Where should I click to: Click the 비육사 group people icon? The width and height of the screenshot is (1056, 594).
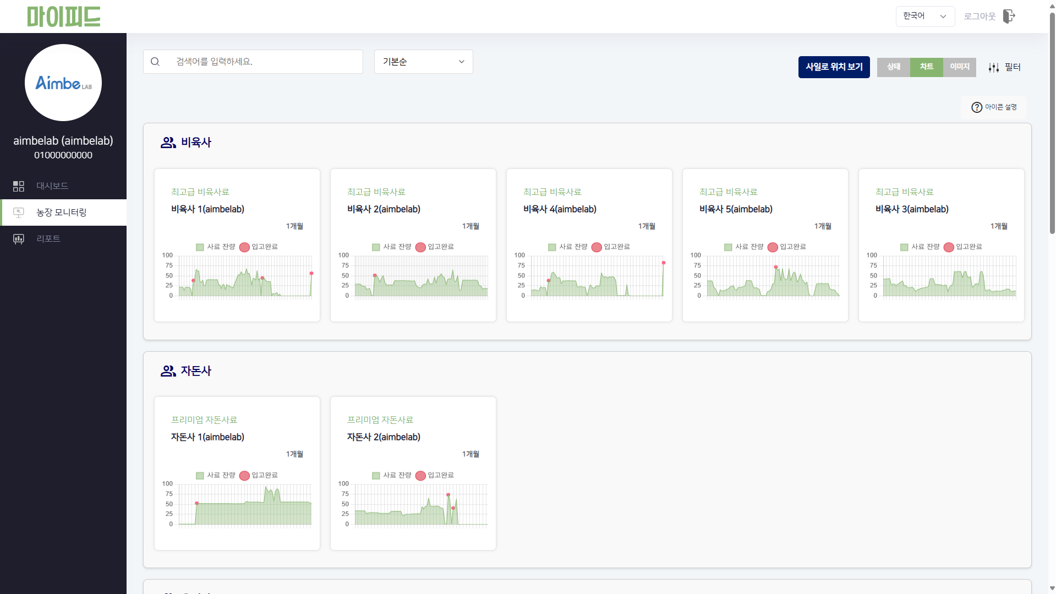tap(168, 143)
